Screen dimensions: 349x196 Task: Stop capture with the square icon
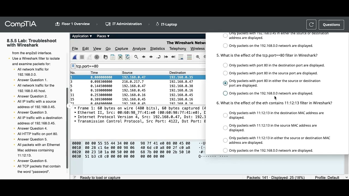pos(82,57)
